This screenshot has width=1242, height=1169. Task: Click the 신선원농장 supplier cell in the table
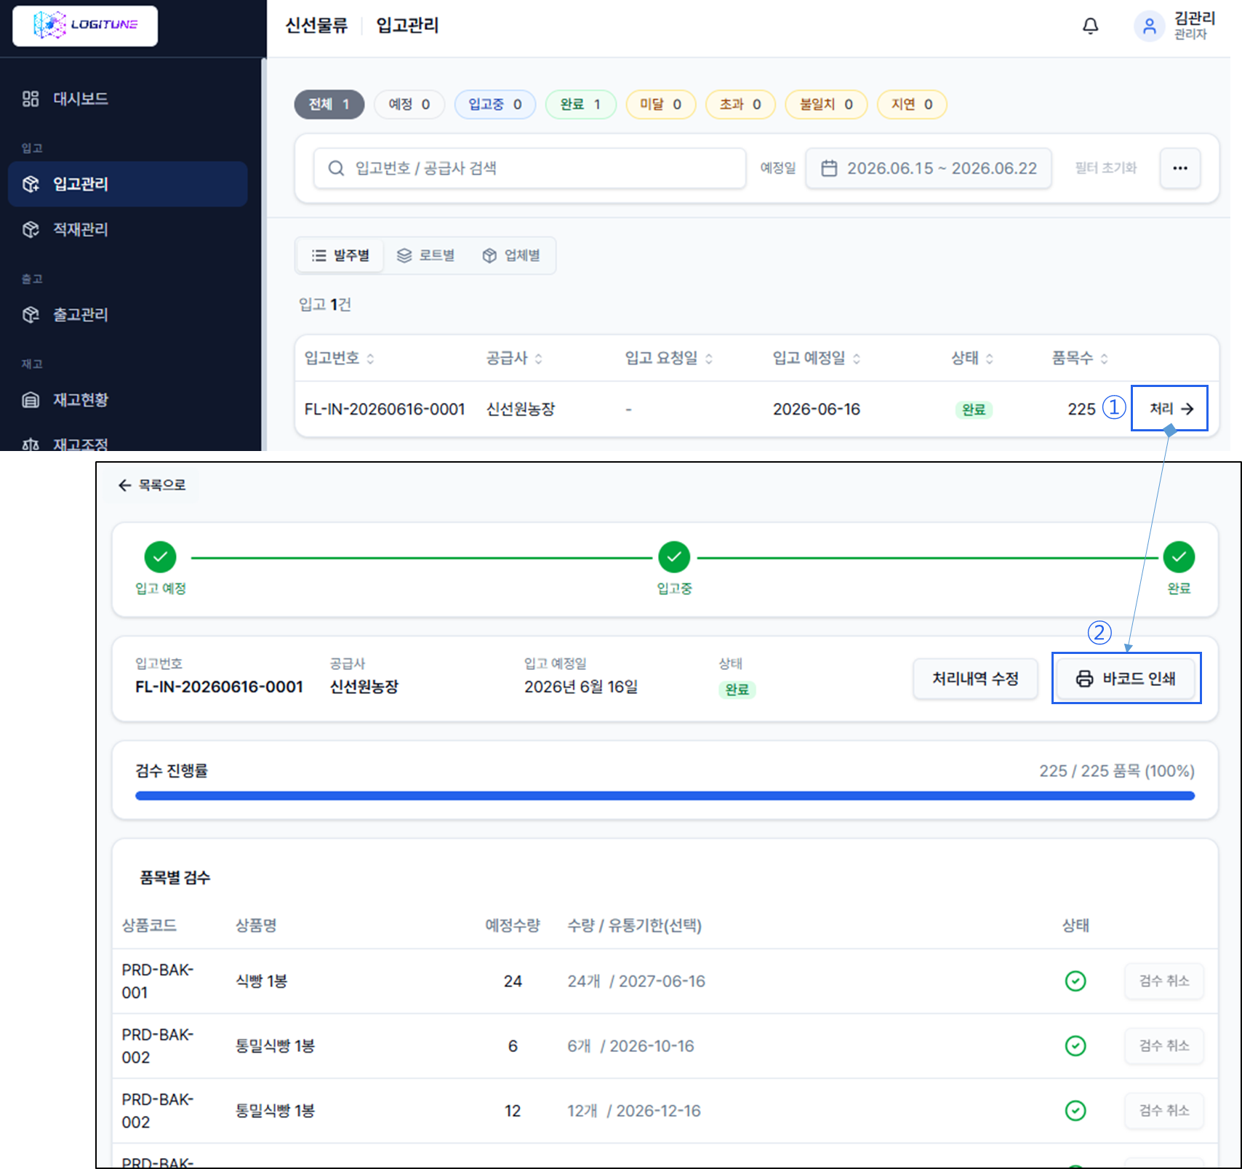click(521, 410)
